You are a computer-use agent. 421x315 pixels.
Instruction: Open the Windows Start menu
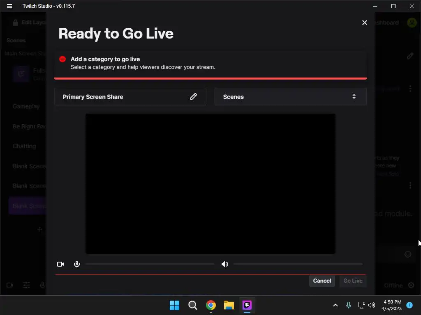tap(174, 305)
